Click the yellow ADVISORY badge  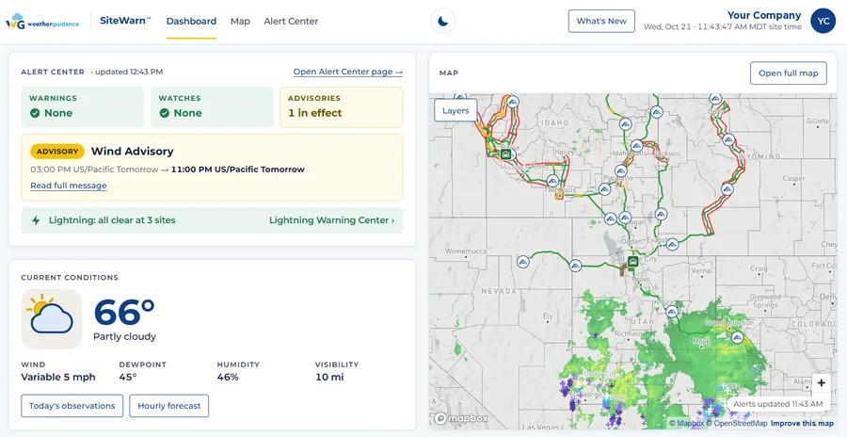tap(57, 152)
